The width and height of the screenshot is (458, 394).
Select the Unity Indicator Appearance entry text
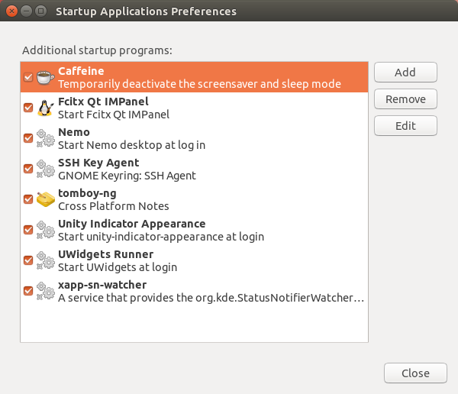coord(131,230)
